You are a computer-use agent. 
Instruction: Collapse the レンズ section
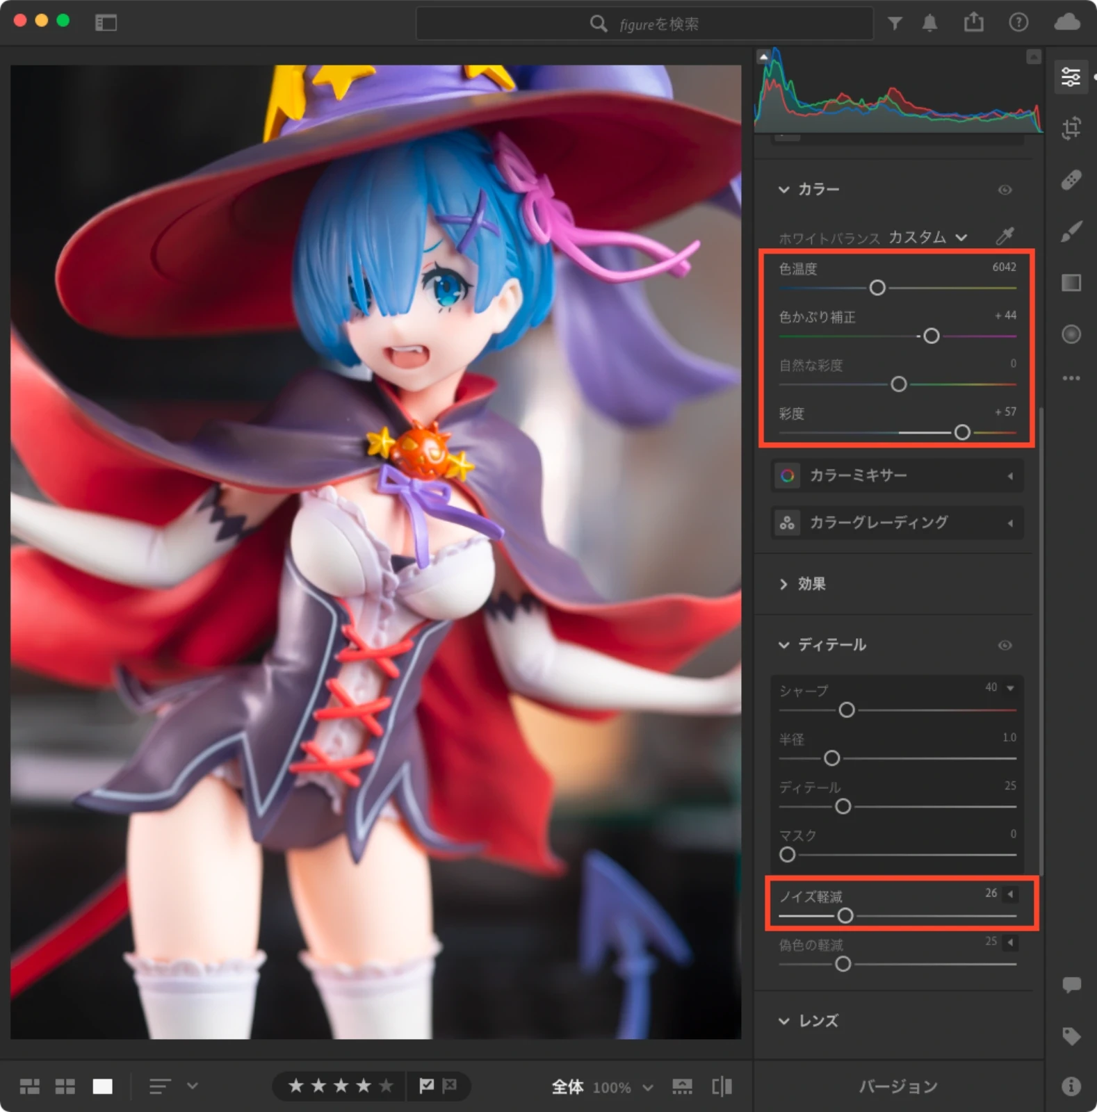coord(783,1022)
